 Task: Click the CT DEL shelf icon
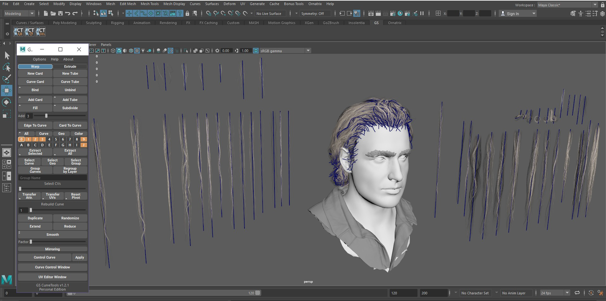(x=40, y=32)
